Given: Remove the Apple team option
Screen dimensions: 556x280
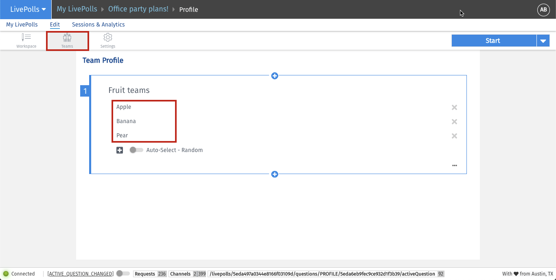Looking at the screenshot, I should [454, 108].
